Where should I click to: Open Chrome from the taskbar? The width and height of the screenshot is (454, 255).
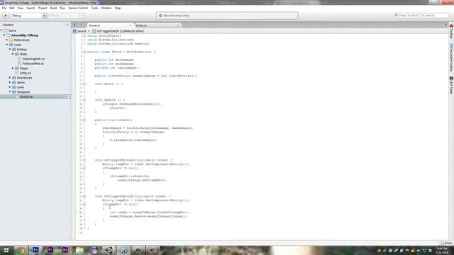[x=21, y=250]
